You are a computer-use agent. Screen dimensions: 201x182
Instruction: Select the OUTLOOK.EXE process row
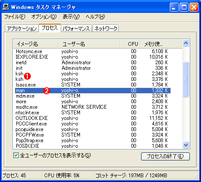click(x=93, y=118)
